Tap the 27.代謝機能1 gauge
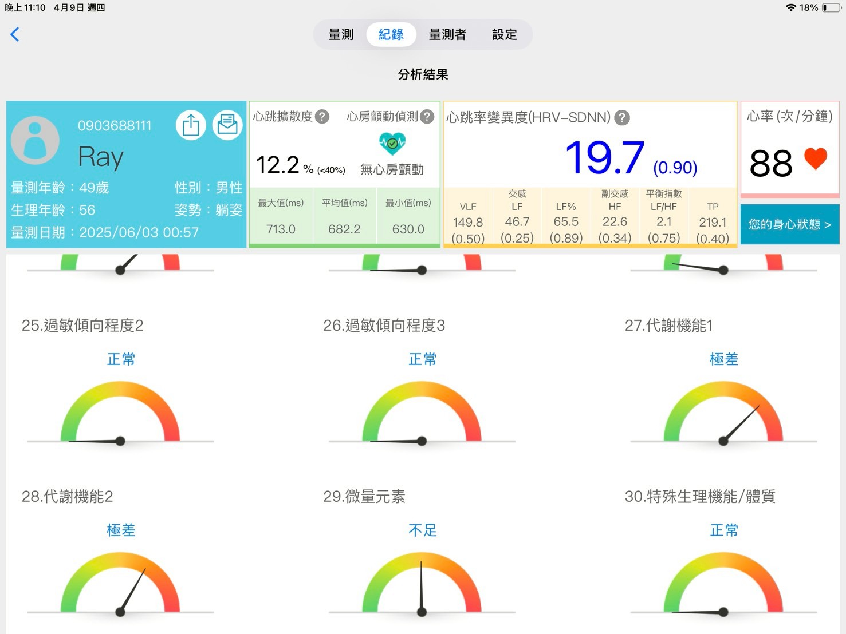 (x=723, y=415)
